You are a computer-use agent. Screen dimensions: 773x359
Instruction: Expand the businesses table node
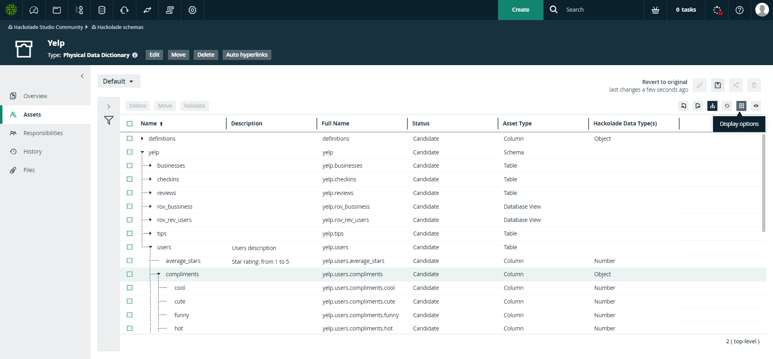[151, 166]
